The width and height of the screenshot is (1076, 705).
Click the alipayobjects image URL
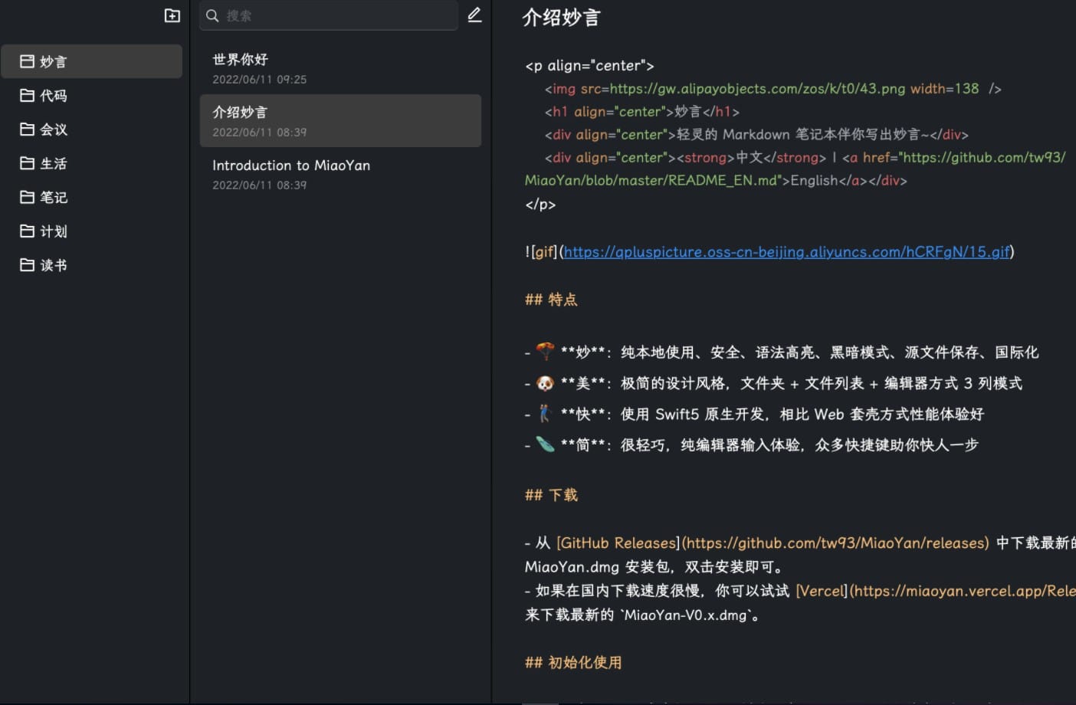(x=757, y=89)
